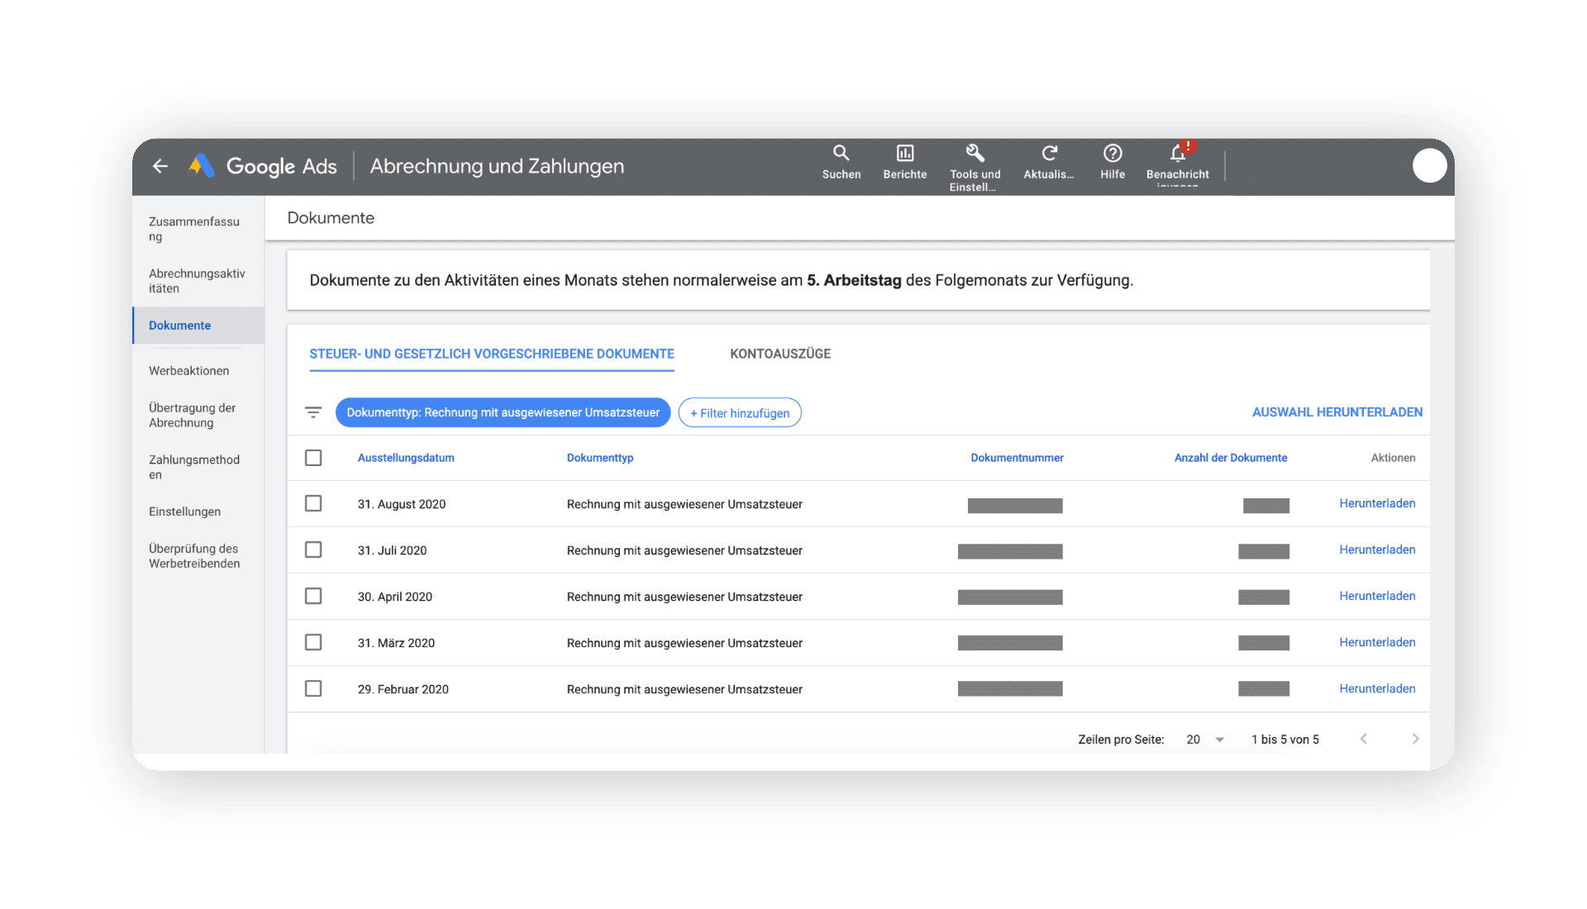Open Überprüfung des Werbetreibenden sidebar item

click(195, 556)
